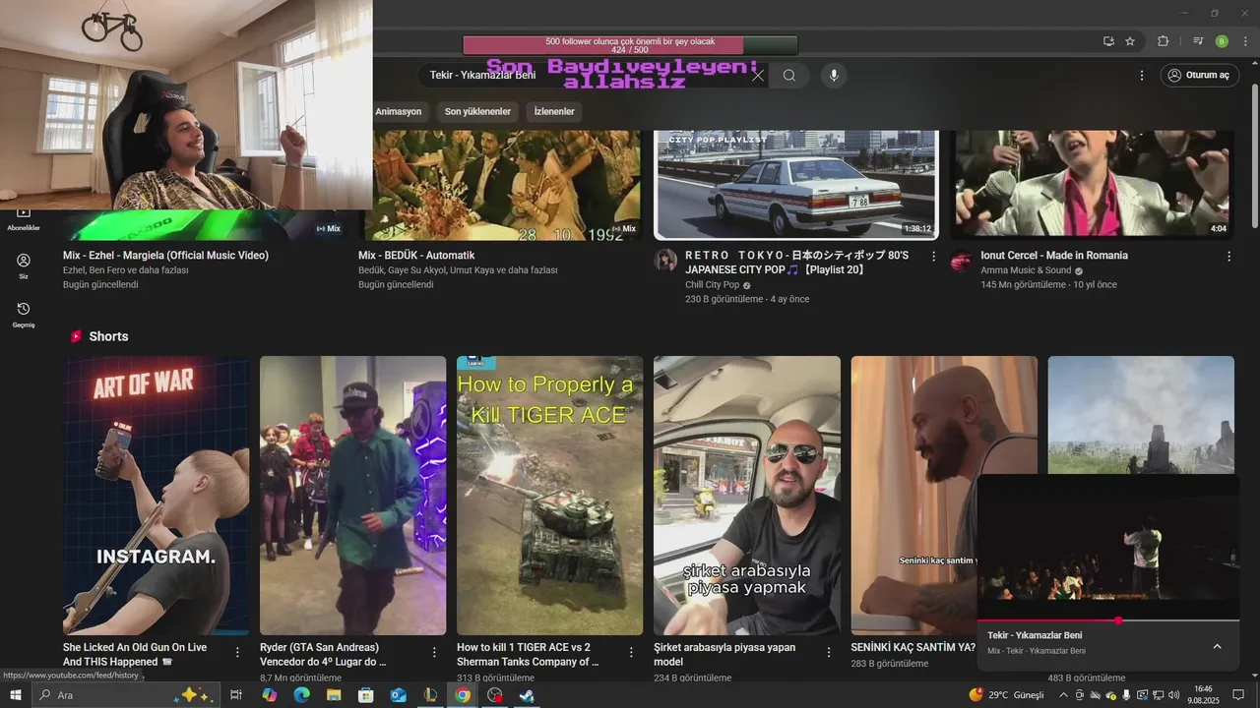
Task: Open the Chill City Pop channel name
Action: coord(713,285)
